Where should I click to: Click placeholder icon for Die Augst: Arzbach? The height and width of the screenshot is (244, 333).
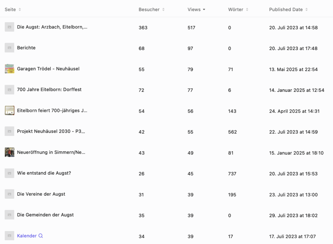tap(9, 27)
